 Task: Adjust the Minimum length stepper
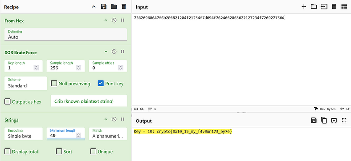tap(78, 135)
